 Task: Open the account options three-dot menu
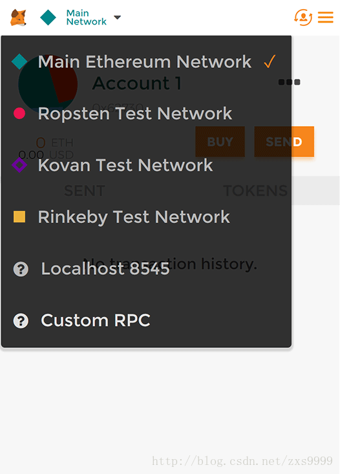pyautogui.click(x=289, y=82)
